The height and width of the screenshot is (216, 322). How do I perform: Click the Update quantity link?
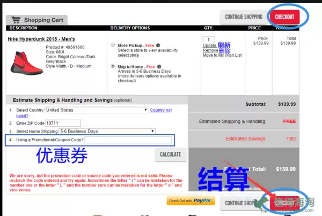point(209,45)
